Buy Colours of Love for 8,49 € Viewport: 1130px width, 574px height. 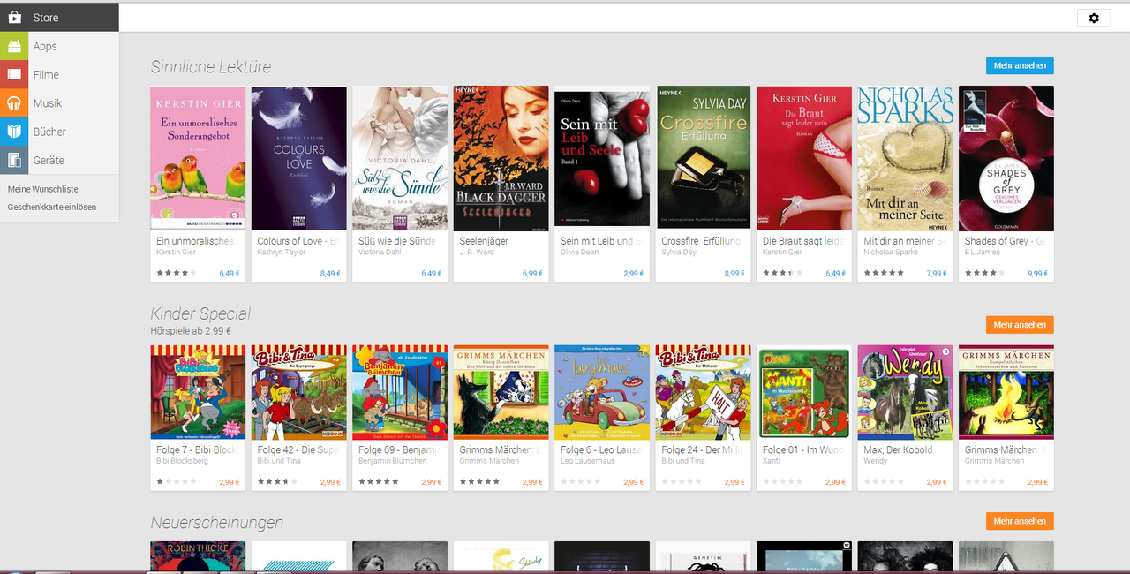[x=330, y=274]
